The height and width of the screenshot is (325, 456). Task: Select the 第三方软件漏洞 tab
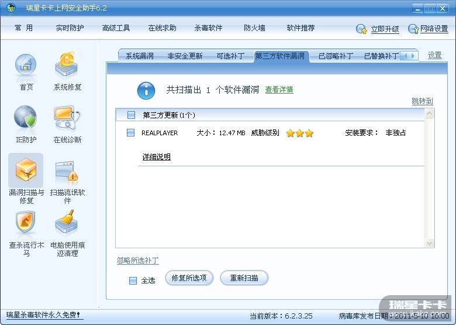(280, 56)
